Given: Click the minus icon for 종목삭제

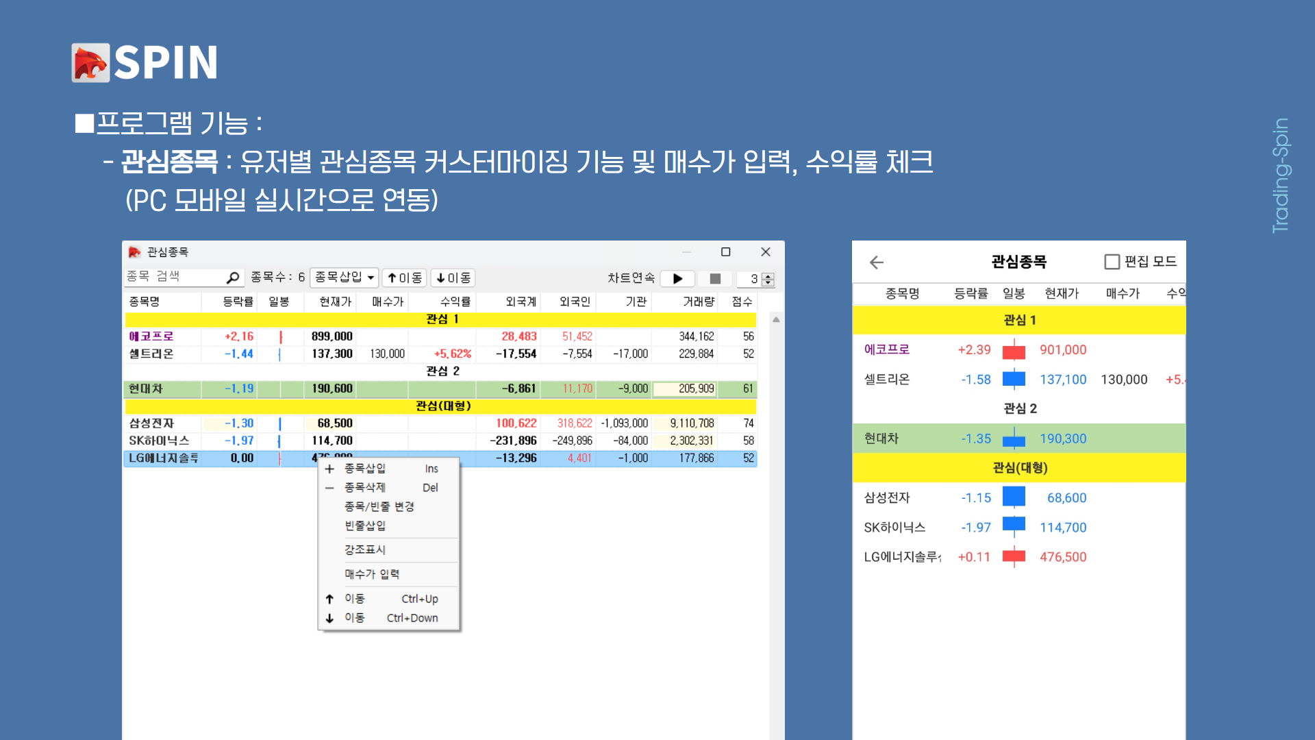Looking at the screenshot, I should point(329,488).
